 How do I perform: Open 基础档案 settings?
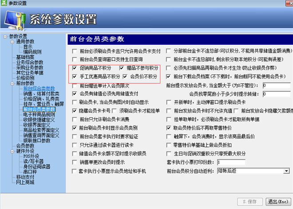pos(25,57)
